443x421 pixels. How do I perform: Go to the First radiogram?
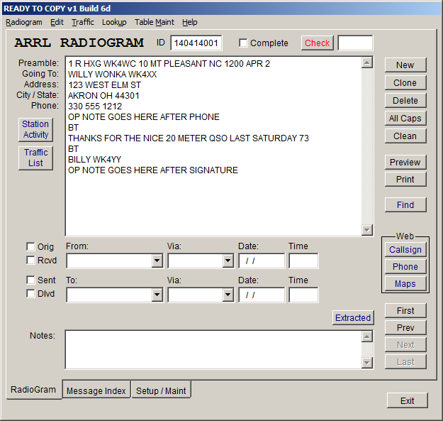(x=405, y=311)
